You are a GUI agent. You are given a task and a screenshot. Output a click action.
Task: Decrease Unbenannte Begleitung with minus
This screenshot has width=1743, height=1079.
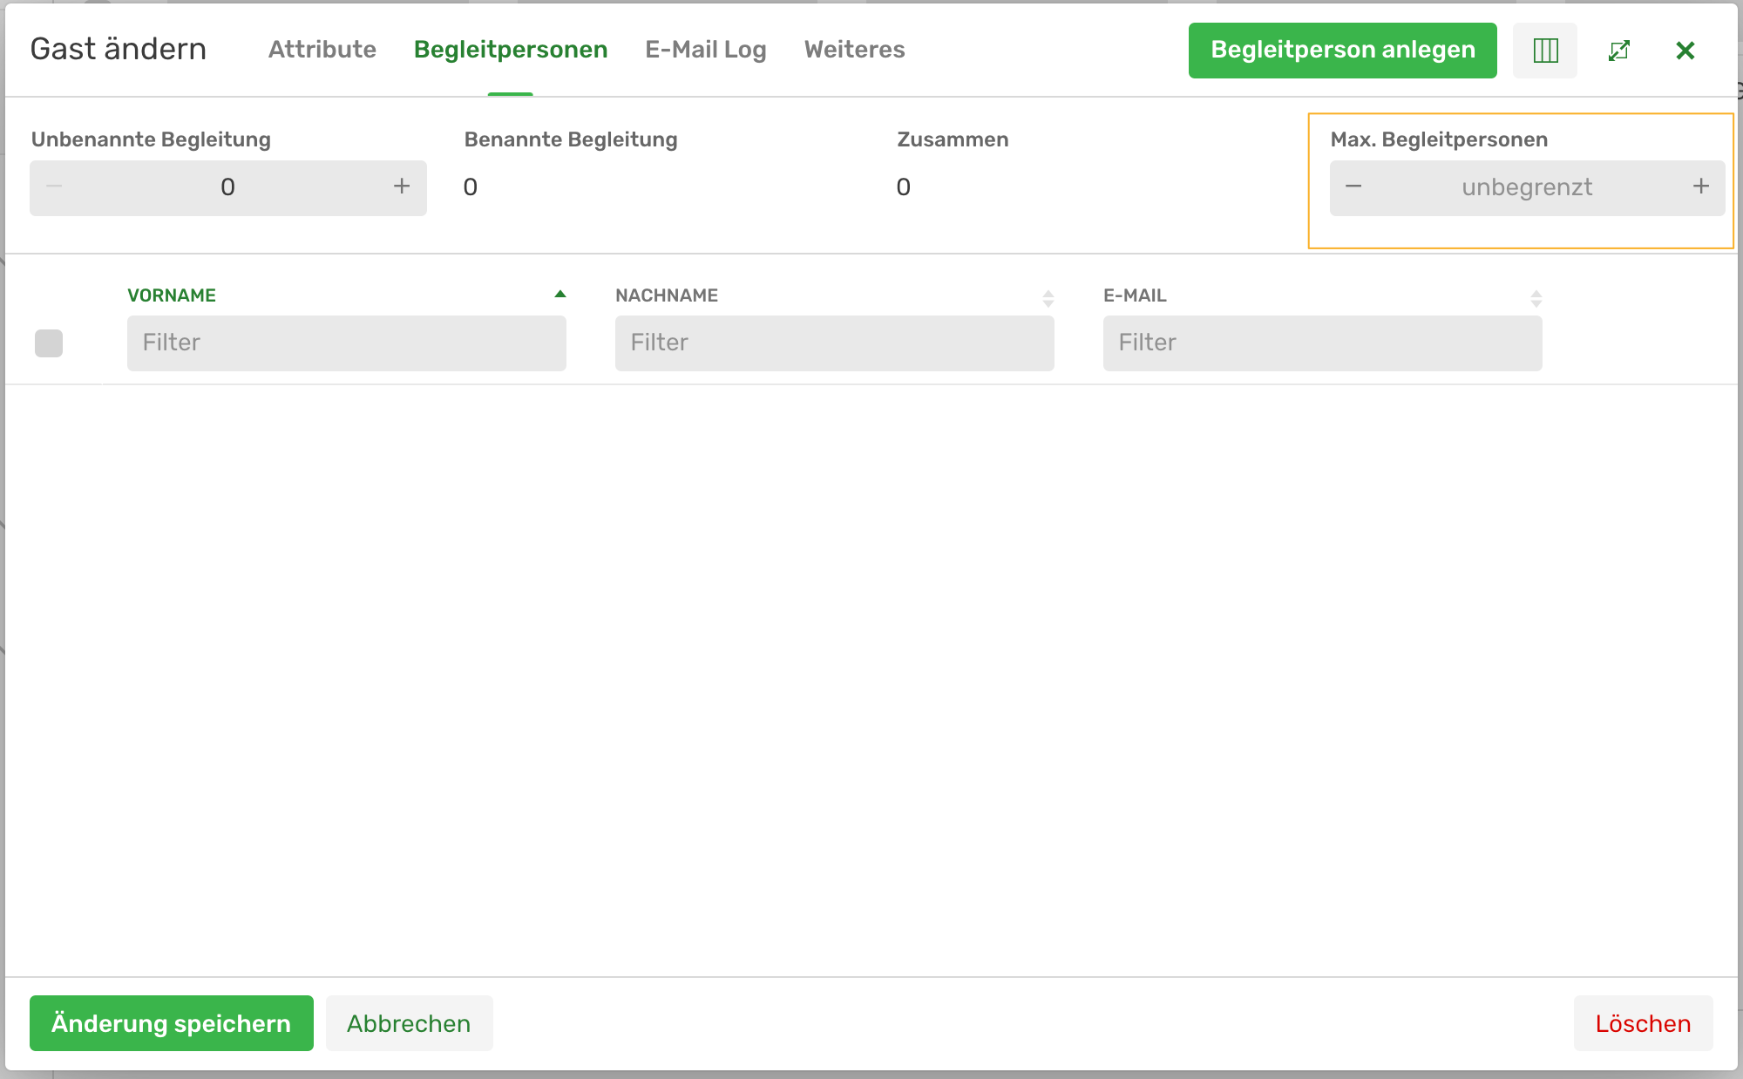pos(54,187)
